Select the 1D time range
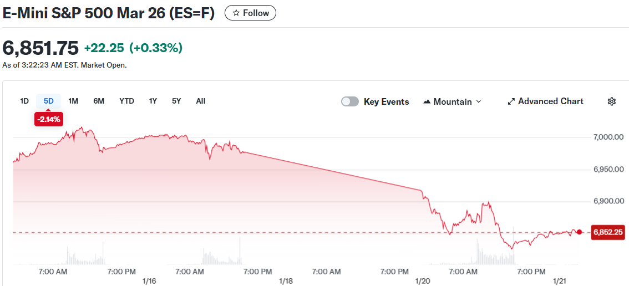This screenshot has width=629, height=286. (24, 101)
